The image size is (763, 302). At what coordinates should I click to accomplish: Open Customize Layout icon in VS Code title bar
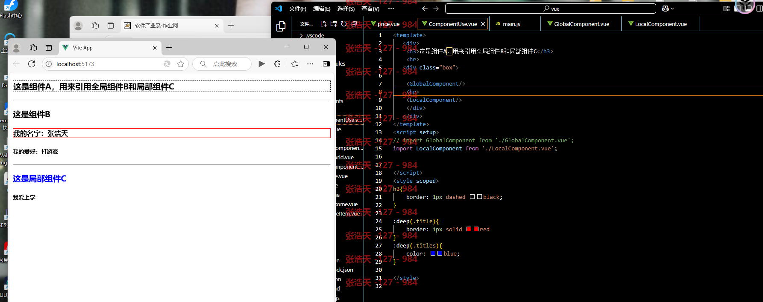coord(726,9)
